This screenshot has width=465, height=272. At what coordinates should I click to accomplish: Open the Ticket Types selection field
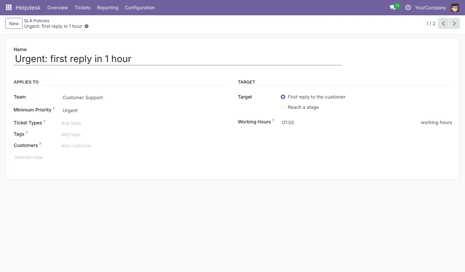(144, 123)
